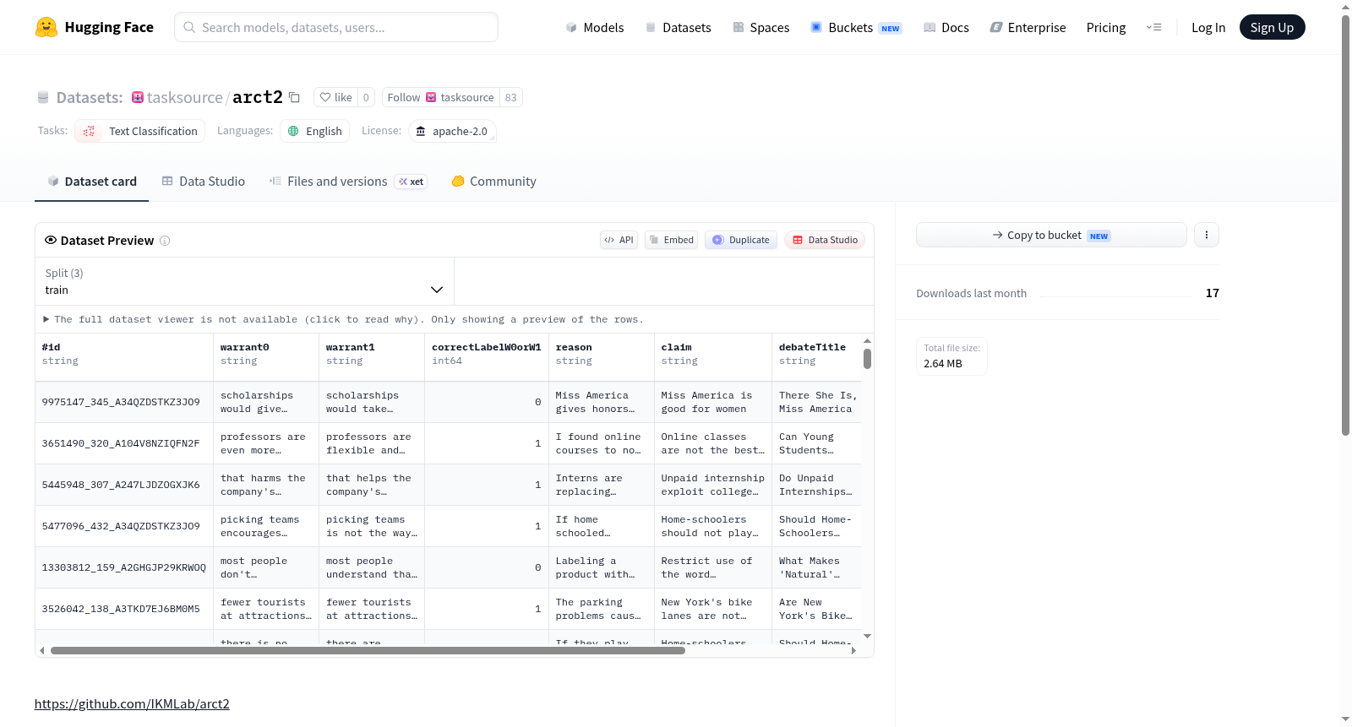Select row id 5445948_307_A247LJDZOGXJK6
Screen dimensions: 1352x727
pos(121,485)
